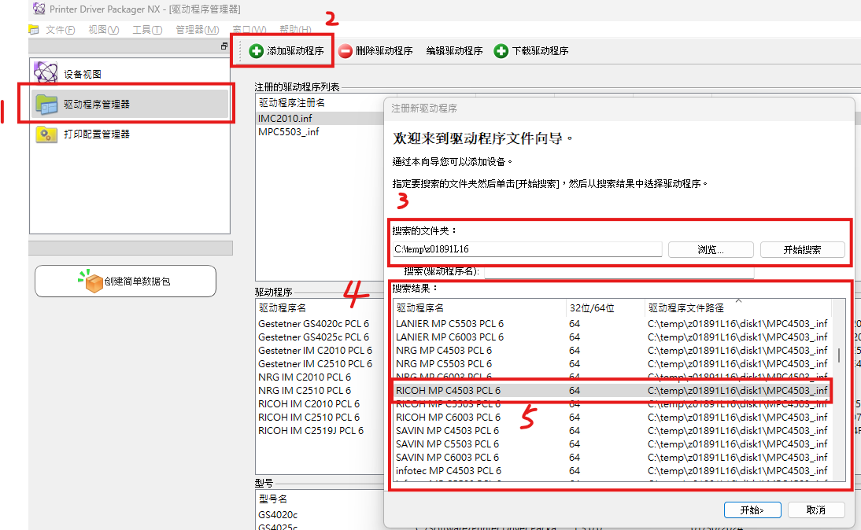The width and height of the screenshot is (861, 530).
Task: Select Gestetner GS4020c PCL 6 in driver list
Action: click(320, 324)
